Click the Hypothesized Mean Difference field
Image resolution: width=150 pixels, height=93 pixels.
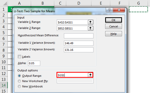click(79, 36)
